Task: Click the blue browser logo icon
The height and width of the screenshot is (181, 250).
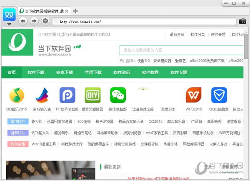Action: click(x=9, y=15)
